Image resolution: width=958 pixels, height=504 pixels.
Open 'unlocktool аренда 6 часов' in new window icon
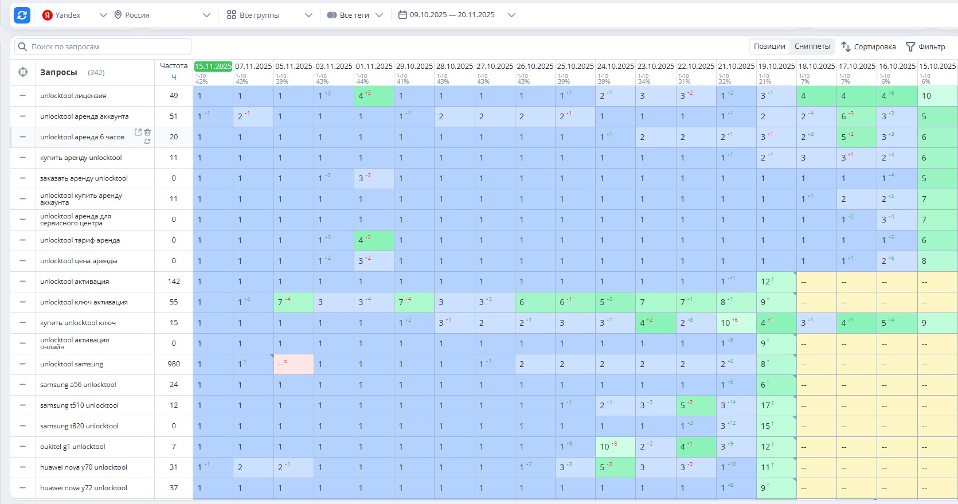point(138,132)
